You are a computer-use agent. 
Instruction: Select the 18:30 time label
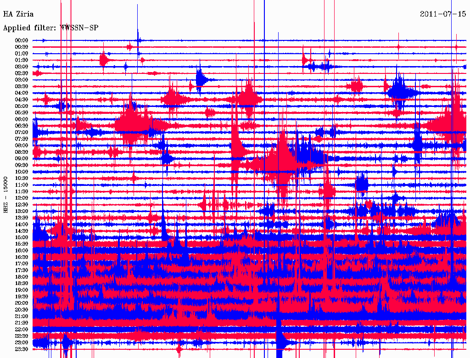tap(22, 283)
